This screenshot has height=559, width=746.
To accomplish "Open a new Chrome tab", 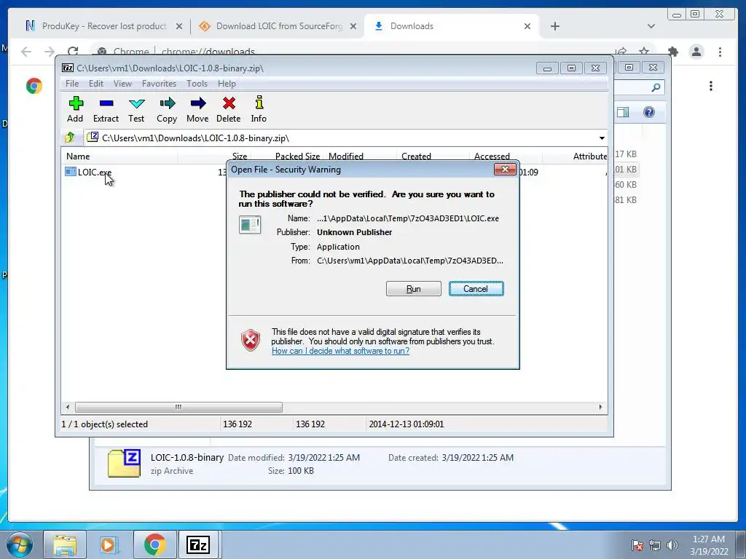I will 554,26.
